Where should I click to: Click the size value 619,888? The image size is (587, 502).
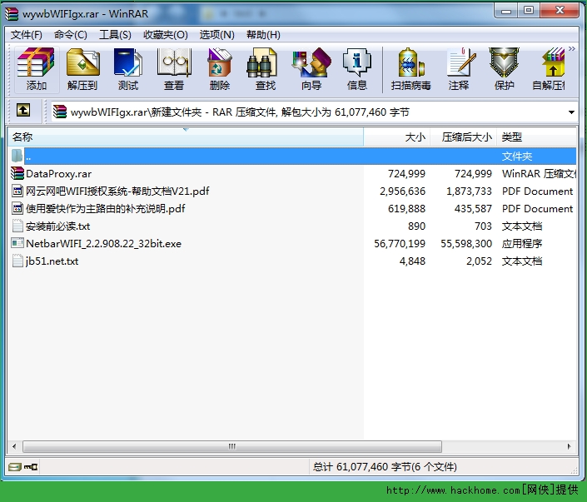406,208
